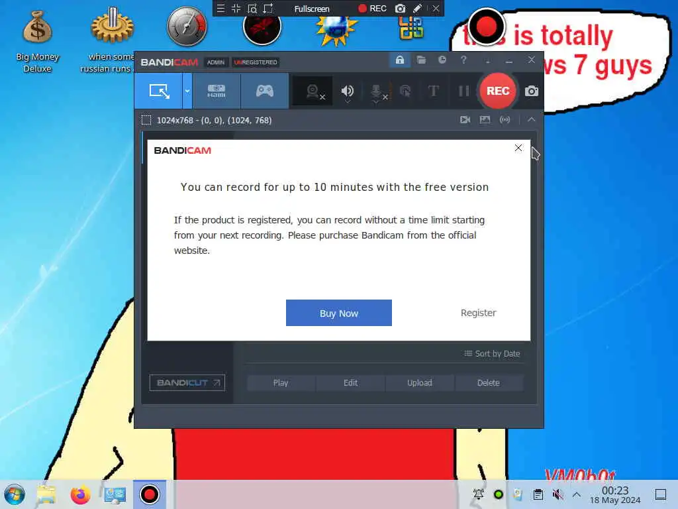This screenshot has height=509, width=678.
Task: Click the clipboard tray icon
Action: [538, 494]
